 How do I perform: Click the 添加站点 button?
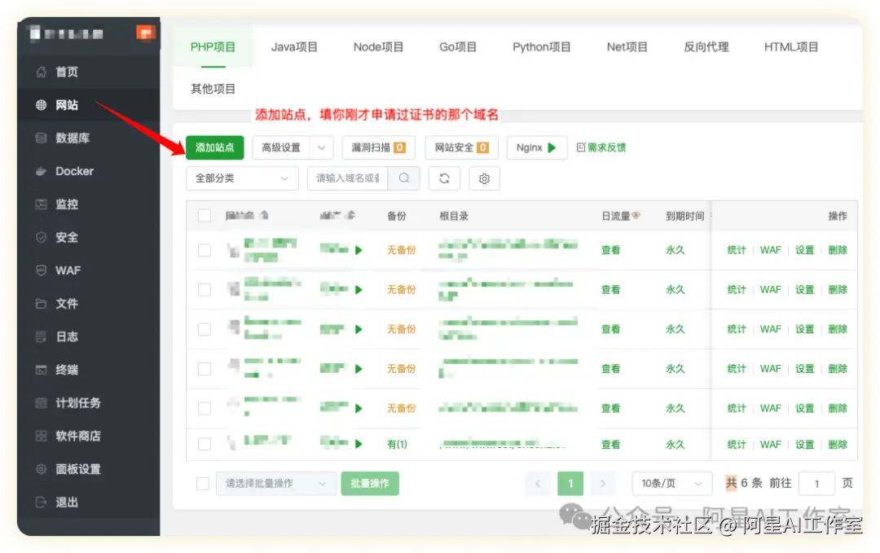(215, 147)
